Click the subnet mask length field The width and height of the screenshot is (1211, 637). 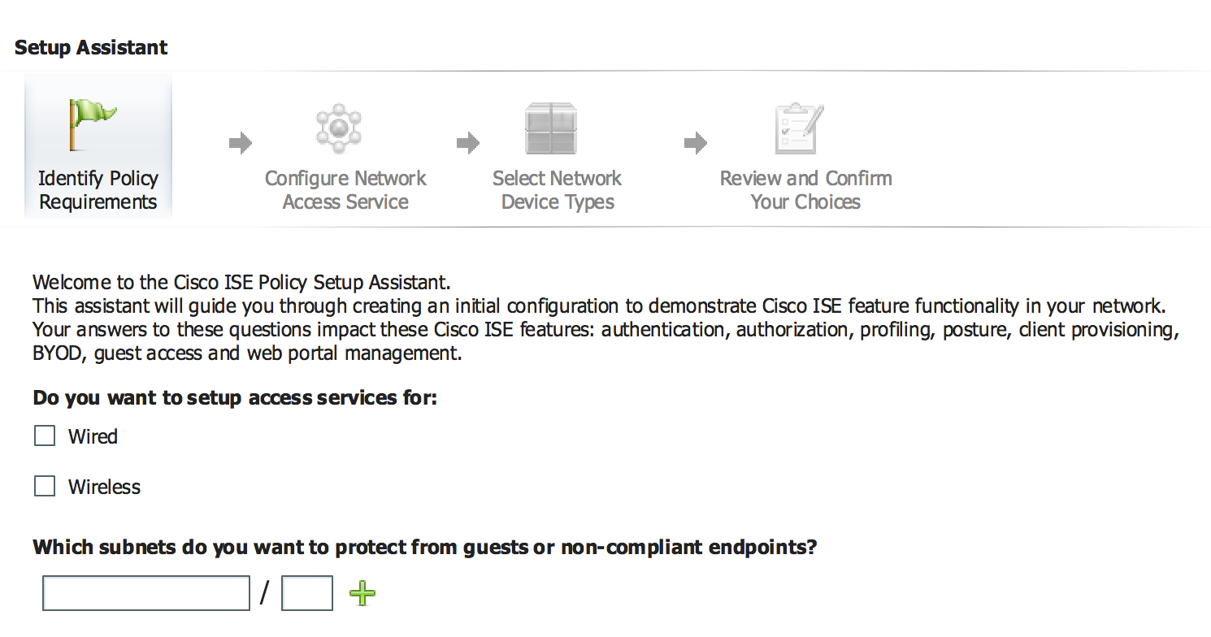[307, 593]
